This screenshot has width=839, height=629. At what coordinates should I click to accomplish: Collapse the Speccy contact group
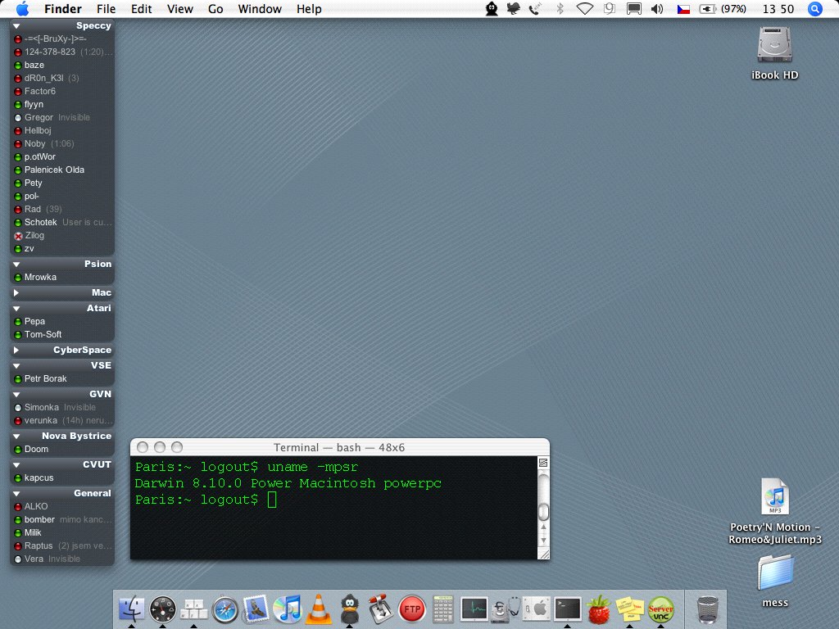(x=17, y=26)
